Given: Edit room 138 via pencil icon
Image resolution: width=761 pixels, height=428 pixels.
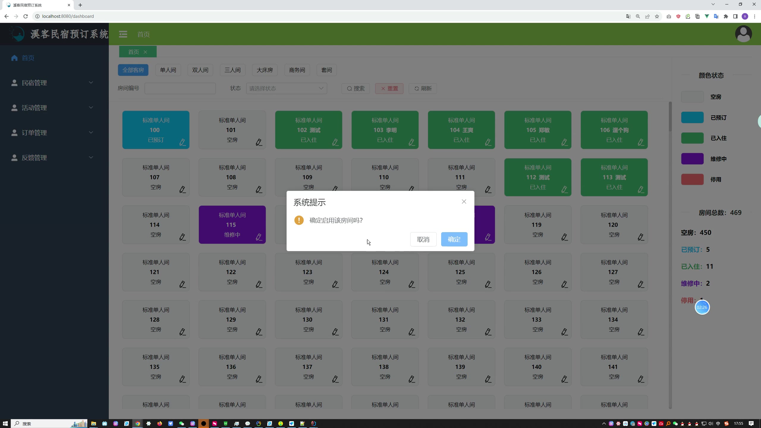Looking at the screenshot, I should (412, 379).
